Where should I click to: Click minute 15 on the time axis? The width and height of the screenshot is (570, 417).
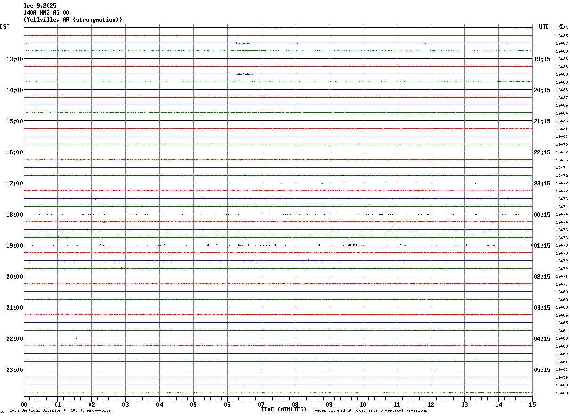(532, 404)
